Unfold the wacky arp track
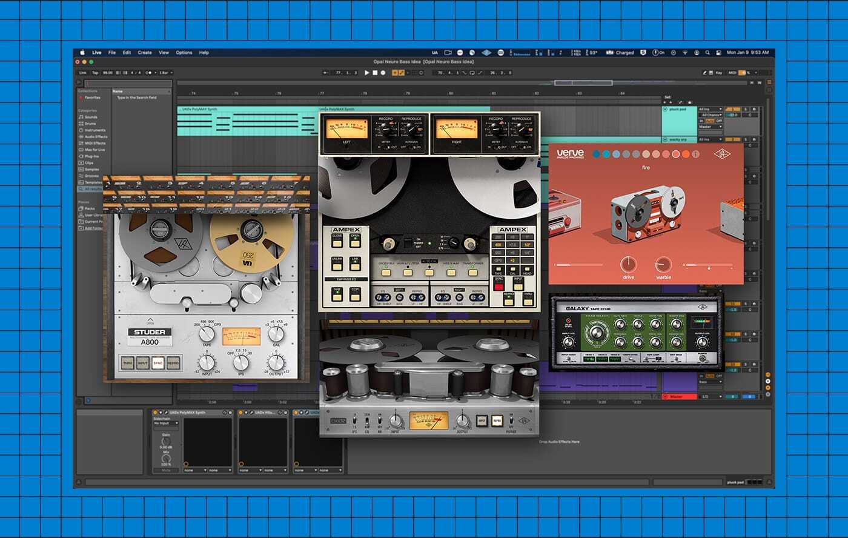The image size is (848, 538). 666,139
